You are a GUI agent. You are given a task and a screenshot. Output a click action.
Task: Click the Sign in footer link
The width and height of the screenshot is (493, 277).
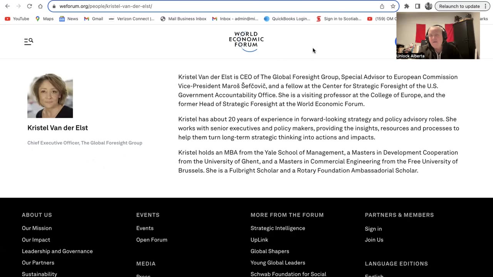[373, 229]
